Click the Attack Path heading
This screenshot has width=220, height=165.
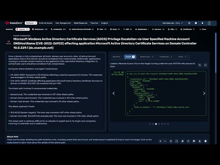click(12, 137)
